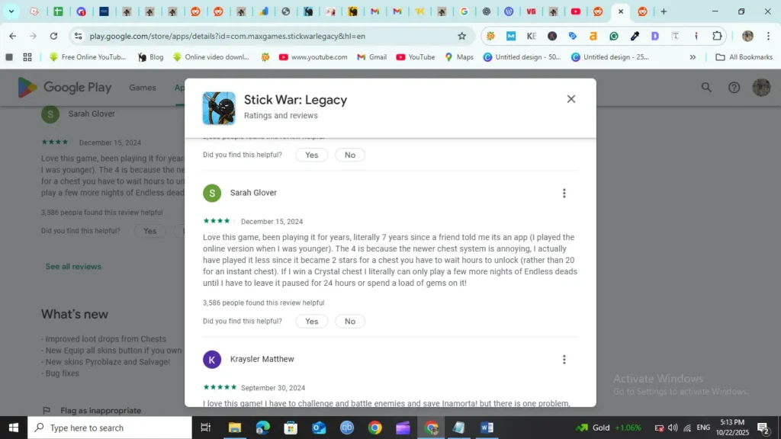Open Google Play account avatar
This screenshot has height=439, width=781.
click(x=761, y=88)
